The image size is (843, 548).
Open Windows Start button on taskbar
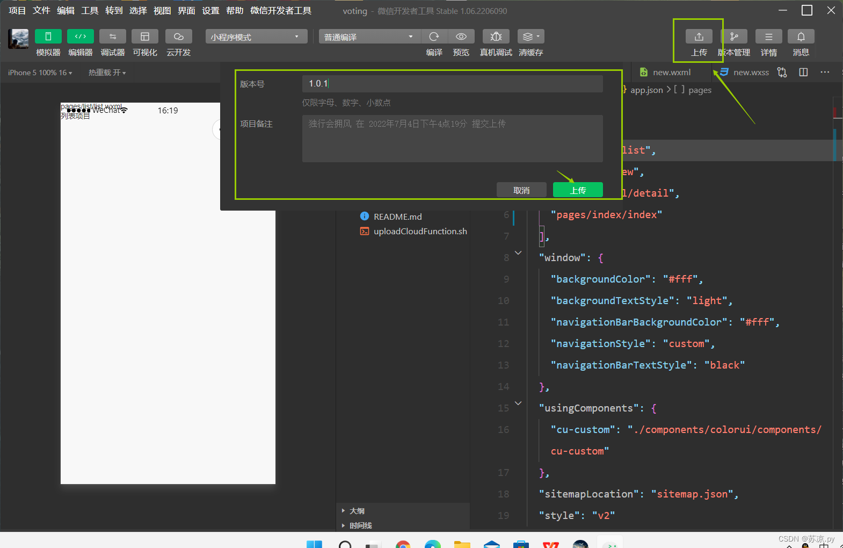point(314,544)
